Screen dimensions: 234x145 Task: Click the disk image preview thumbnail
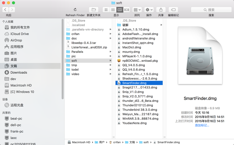coord(200,55)
